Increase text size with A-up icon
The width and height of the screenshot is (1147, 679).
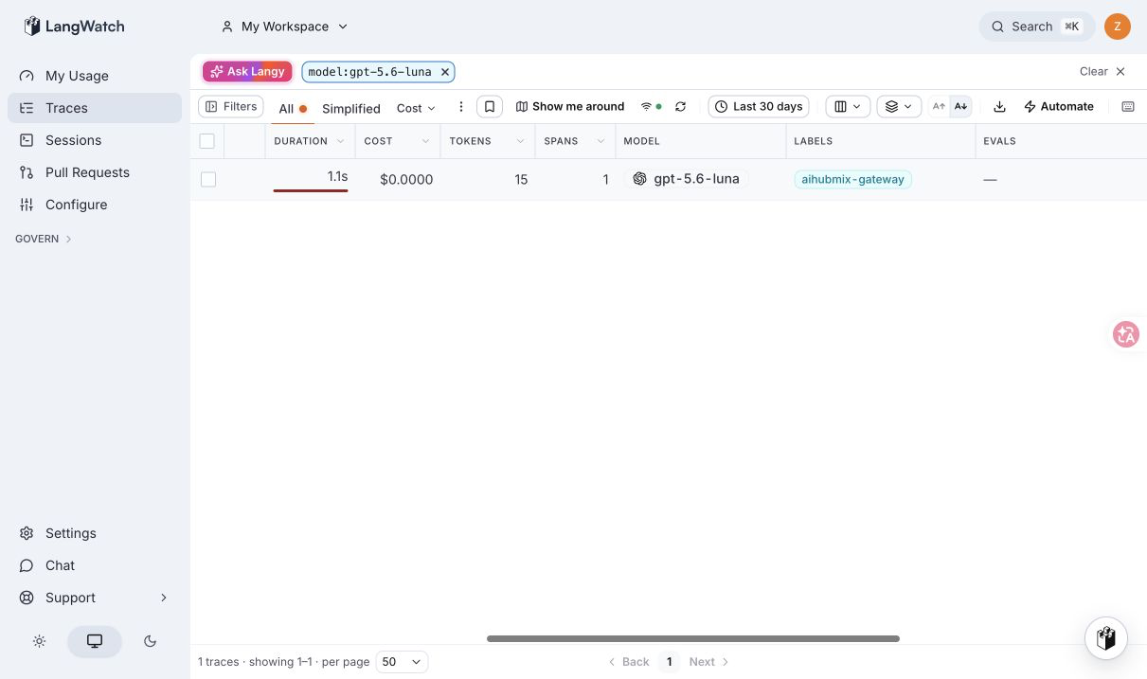[939, 106]
